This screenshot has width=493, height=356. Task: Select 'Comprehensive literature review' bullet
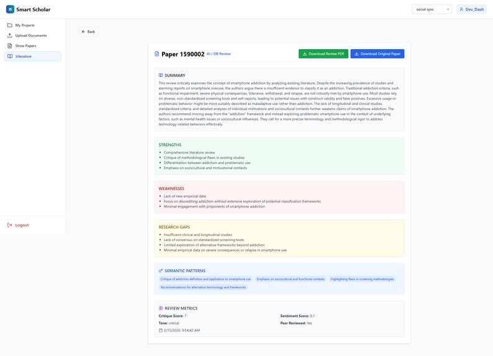coord(189,152)
